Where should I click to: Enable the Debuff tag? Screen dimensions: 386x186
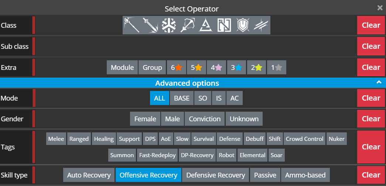(255, 139)
